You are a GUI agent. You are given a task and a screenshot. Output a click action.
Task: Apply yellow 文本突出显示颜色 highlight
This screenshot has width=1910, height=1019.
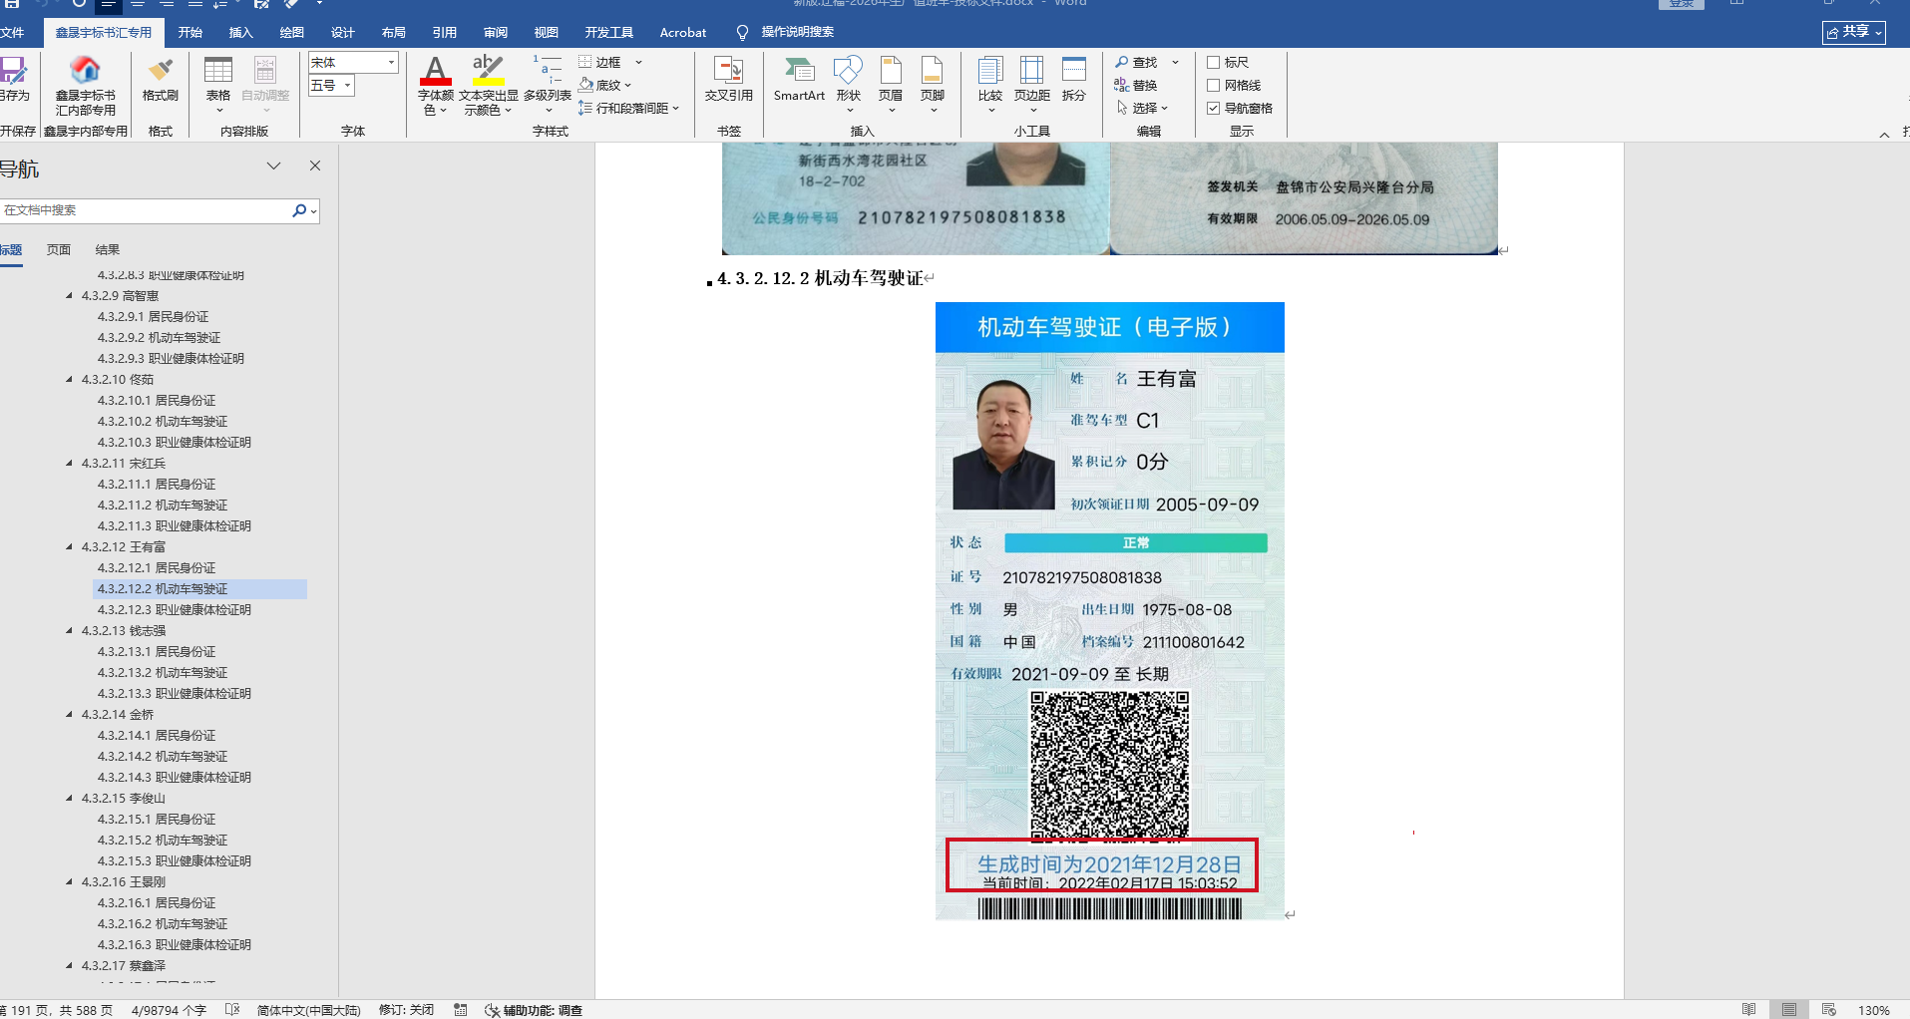coord(488,85)
